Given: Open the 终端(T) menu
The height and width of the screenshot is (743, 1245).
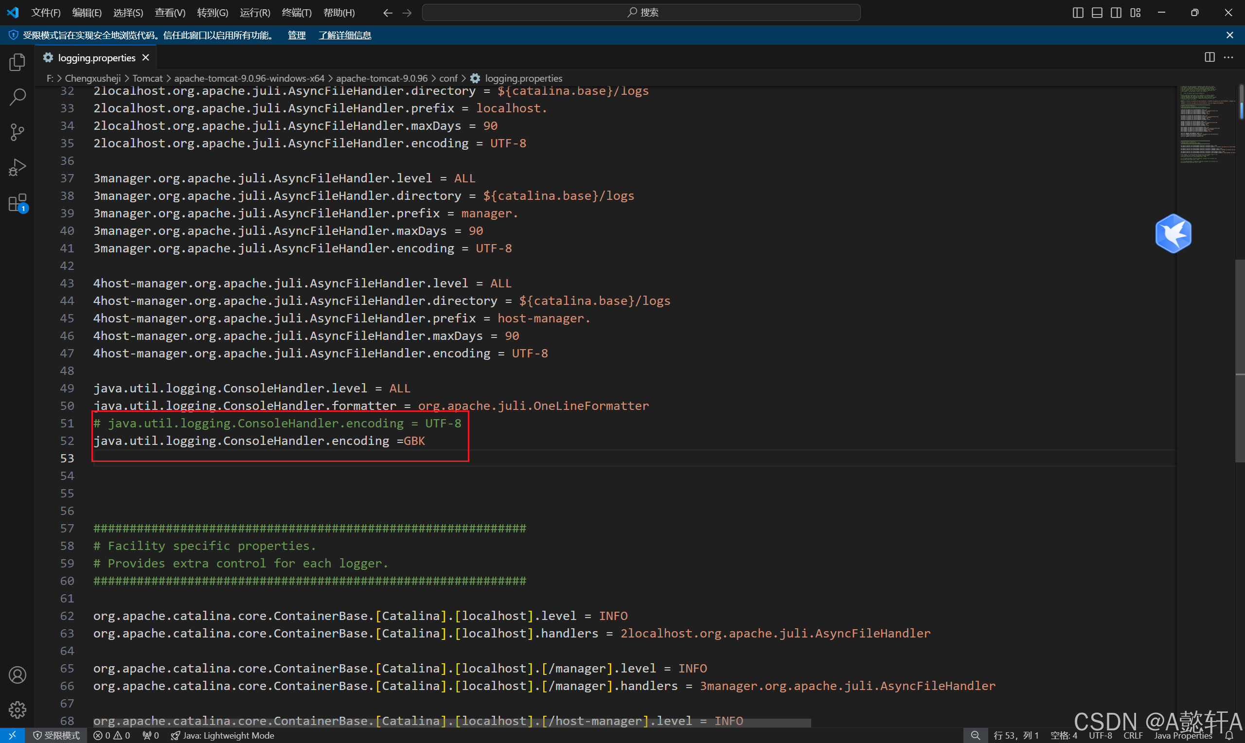Looking at the screenshot, I should click(x=296, y=13).
